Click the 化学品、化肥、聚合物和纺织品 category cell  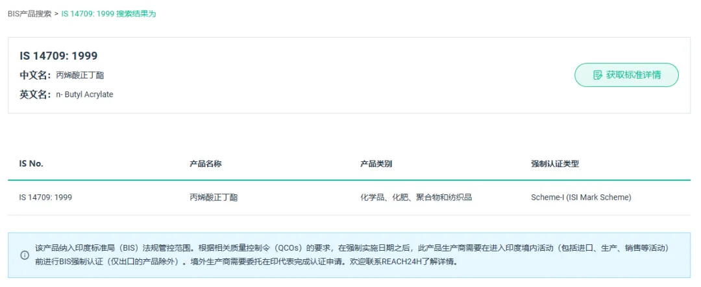tap(416, 197)
